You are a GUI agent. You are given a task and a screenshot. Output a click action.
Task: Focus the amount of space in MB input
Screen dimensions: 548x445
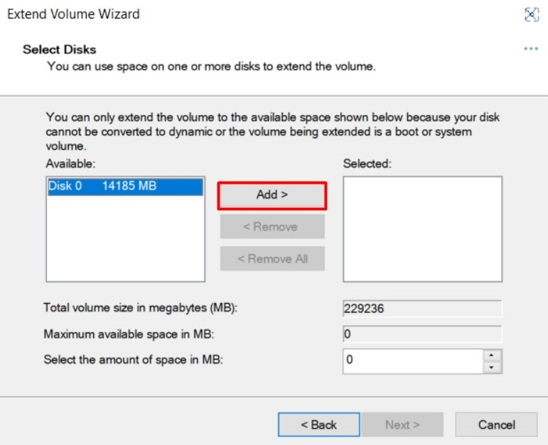point(413,361)
